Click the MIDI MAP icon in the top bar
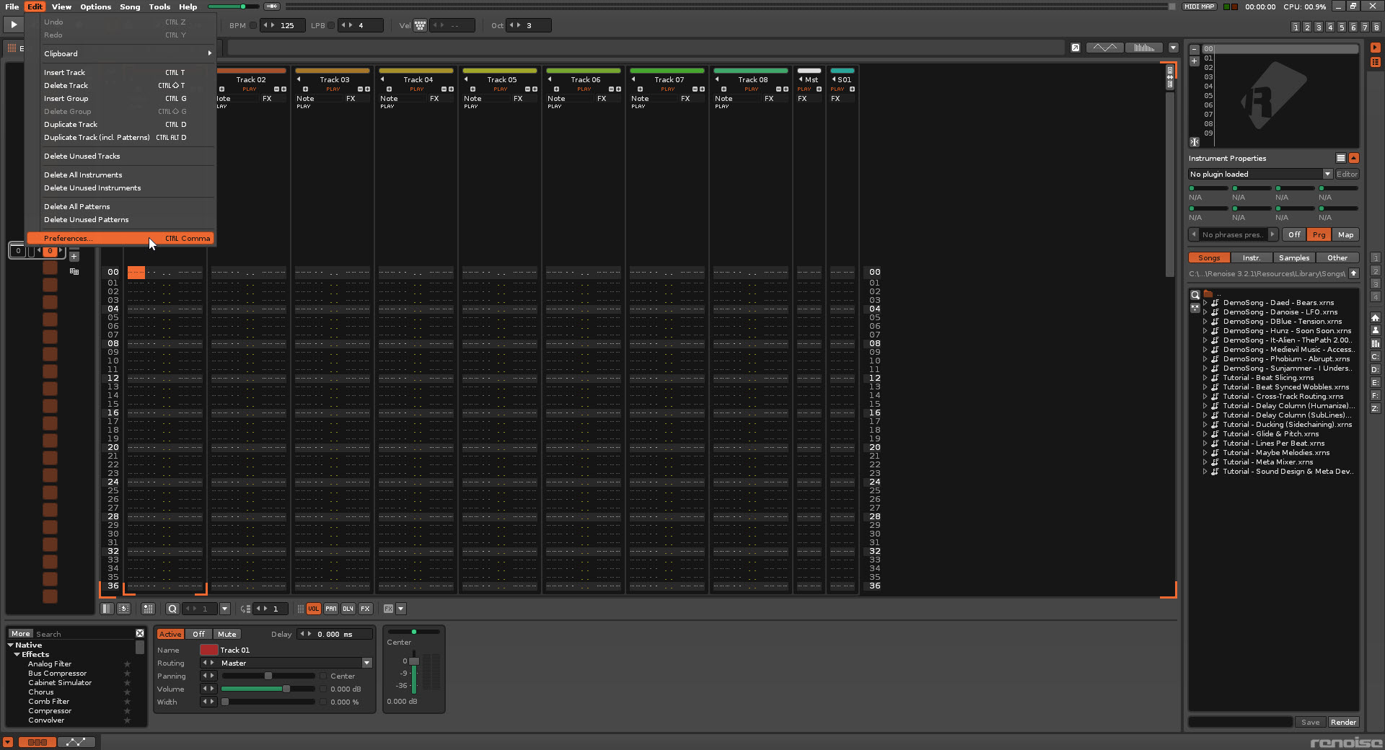Screen dimensions: 1385x750 click(x=1198, y=6)
